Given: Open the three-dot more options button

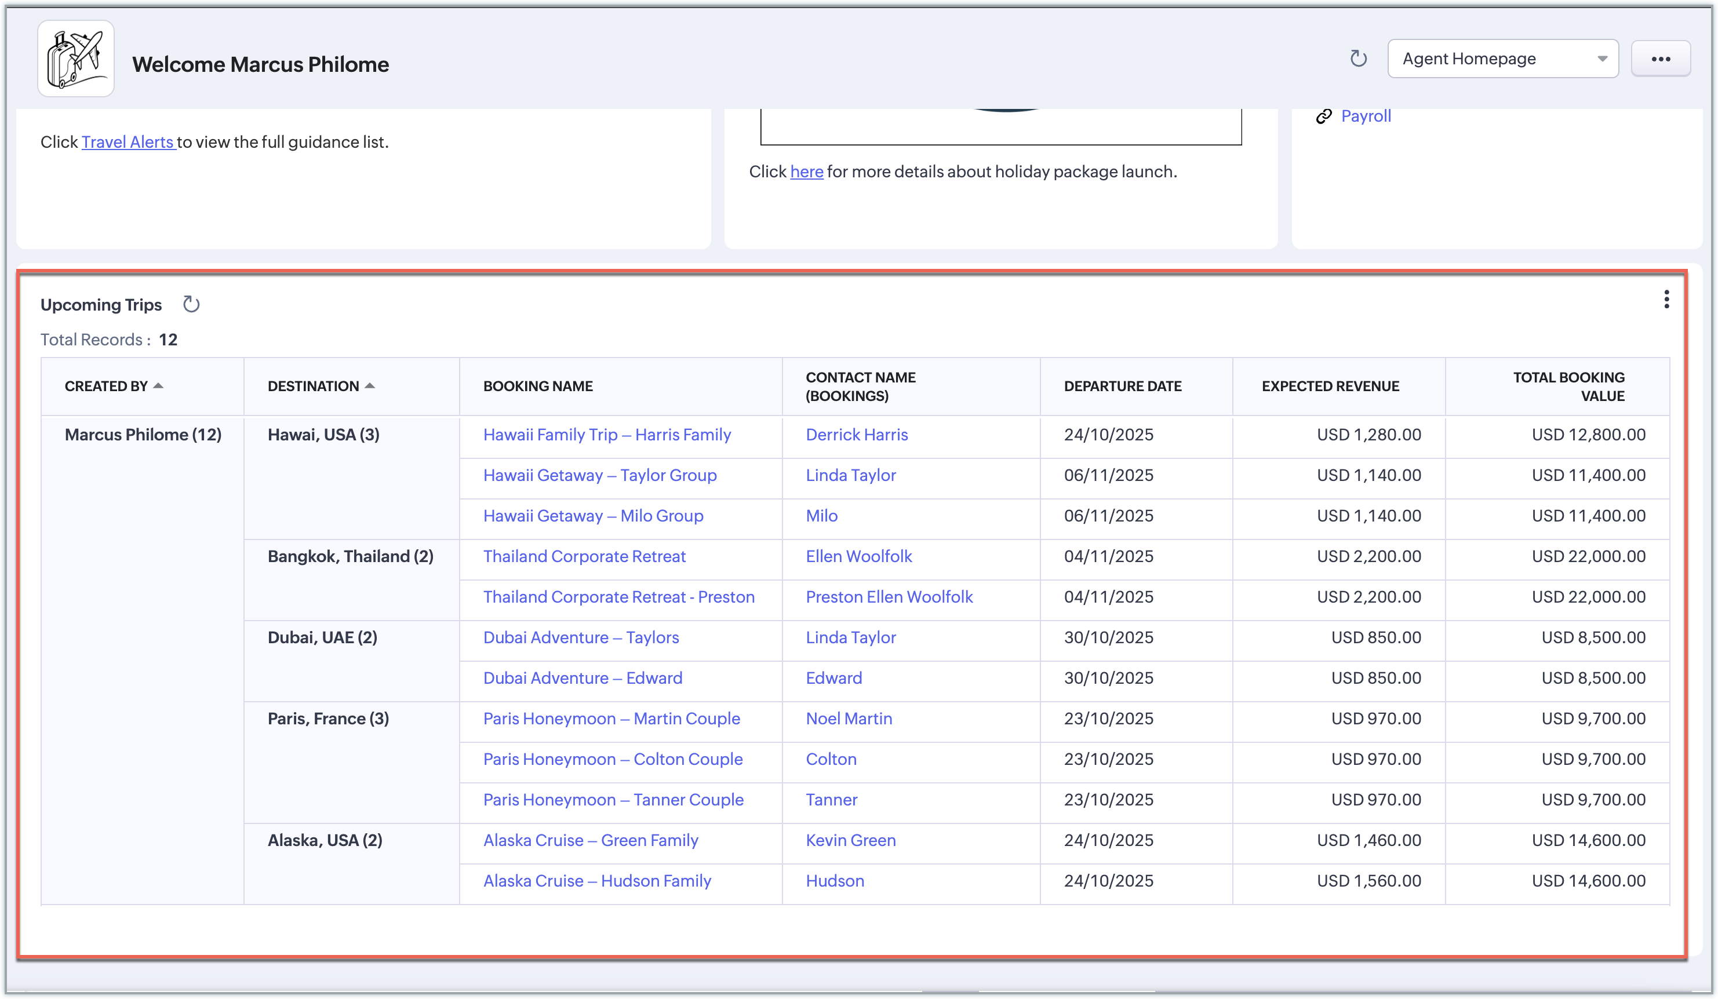Looking at the screenshot, I should pyautogui.click(x=1660, y=59).
